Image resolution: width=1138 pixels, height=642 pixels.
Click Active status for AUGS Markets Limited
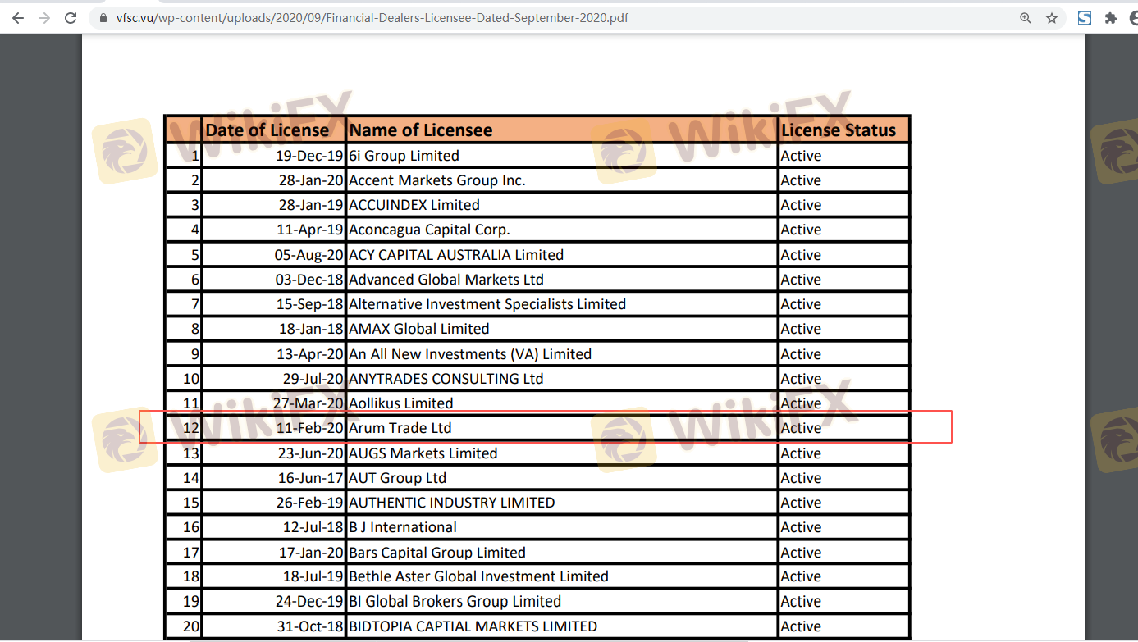coord(801,453)
